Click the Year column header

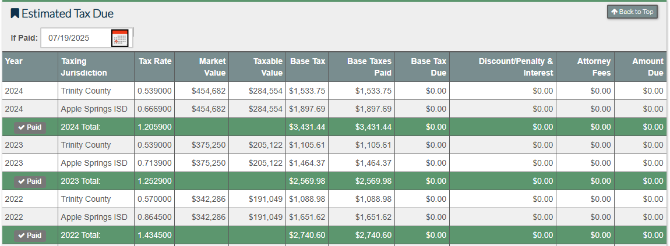[14, 61]
